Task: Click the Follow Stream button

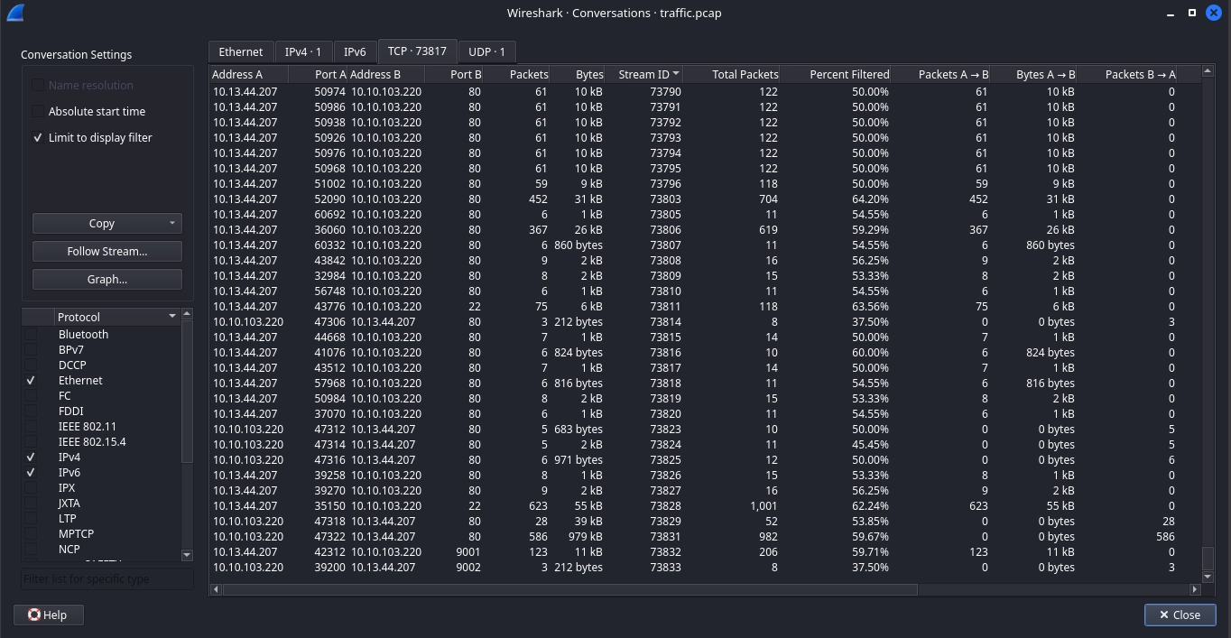Action: coord(106,251)
